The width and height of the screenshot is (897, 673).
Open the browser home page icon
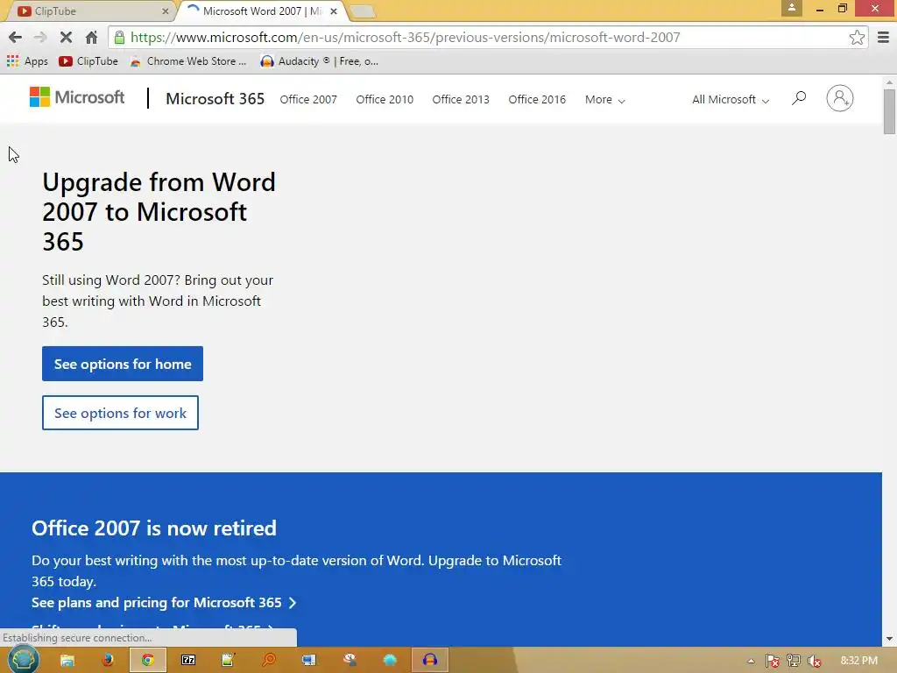coord(91,38)
